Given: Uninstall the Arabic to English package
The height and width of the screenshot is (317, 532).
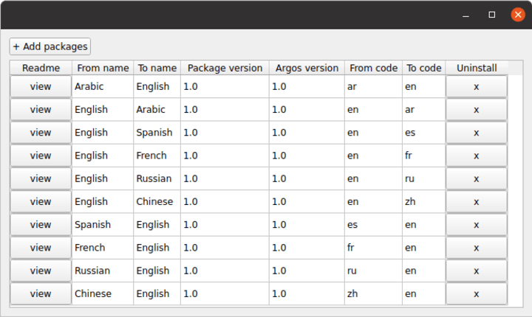Looking at the screenshot, I should click(x=477, y=87).
